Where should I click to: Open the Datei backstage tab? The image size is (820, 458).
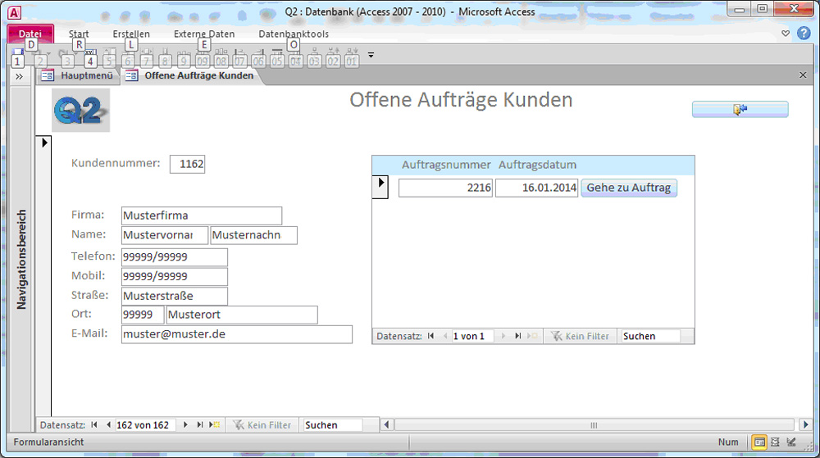30,34
